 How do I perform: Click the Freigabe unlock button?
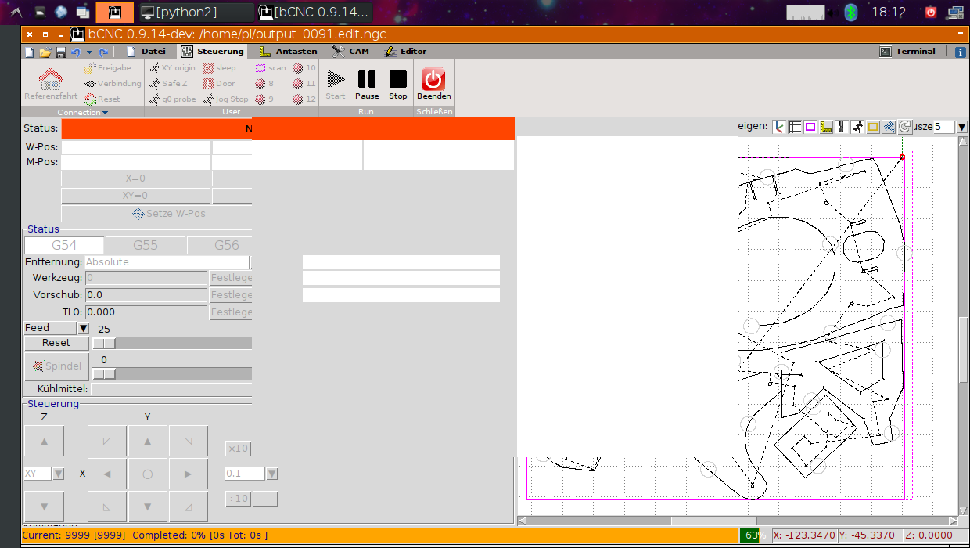coord(107,68)
